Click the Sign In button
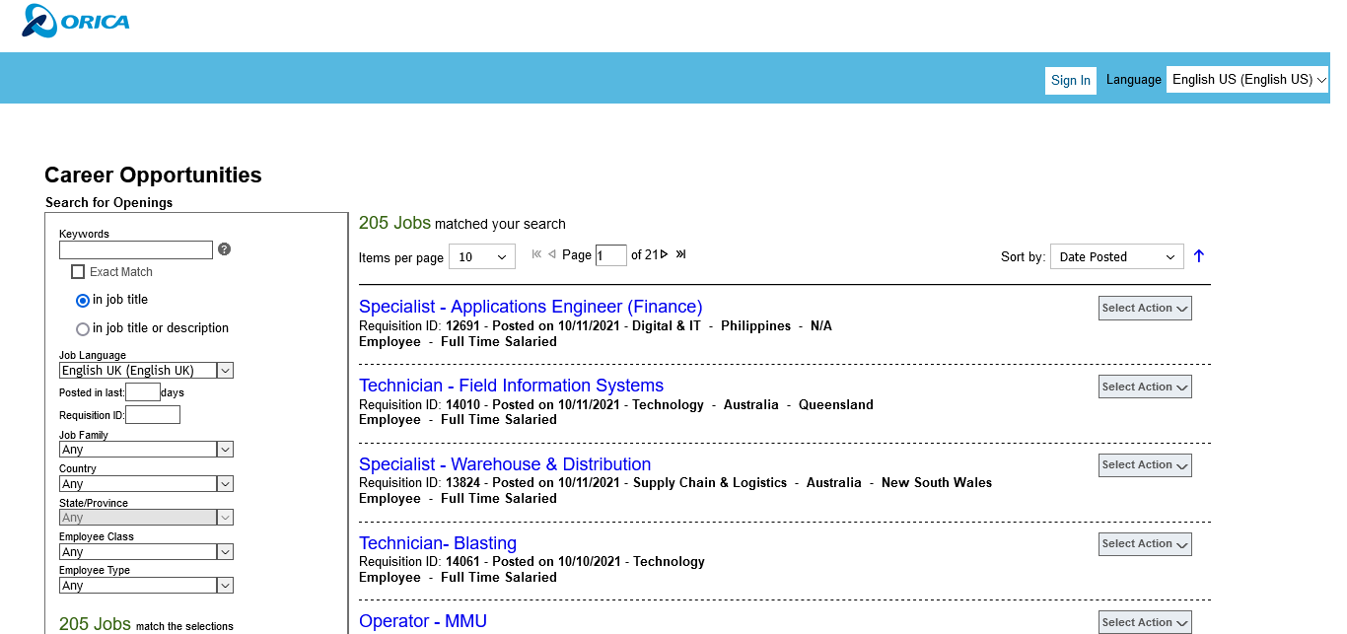The width and height of the screenshot is (1347, 634). coord(1070,81)
